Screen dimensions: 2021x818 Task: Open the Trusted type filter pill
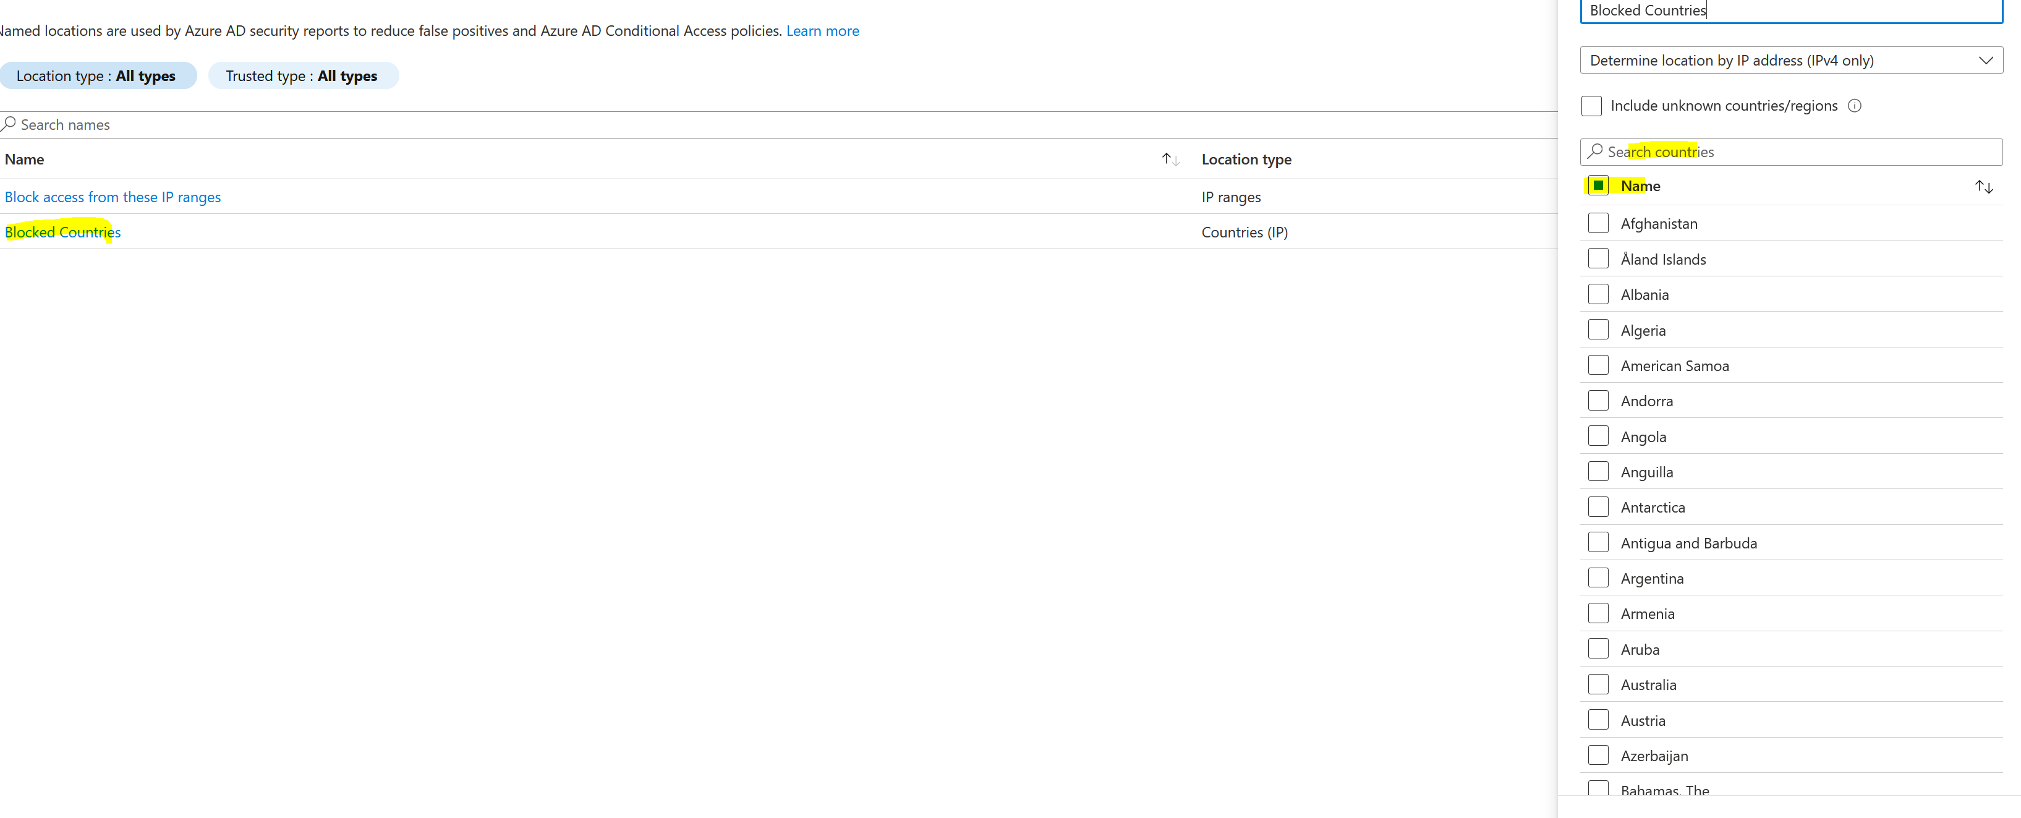pos(302,76)
